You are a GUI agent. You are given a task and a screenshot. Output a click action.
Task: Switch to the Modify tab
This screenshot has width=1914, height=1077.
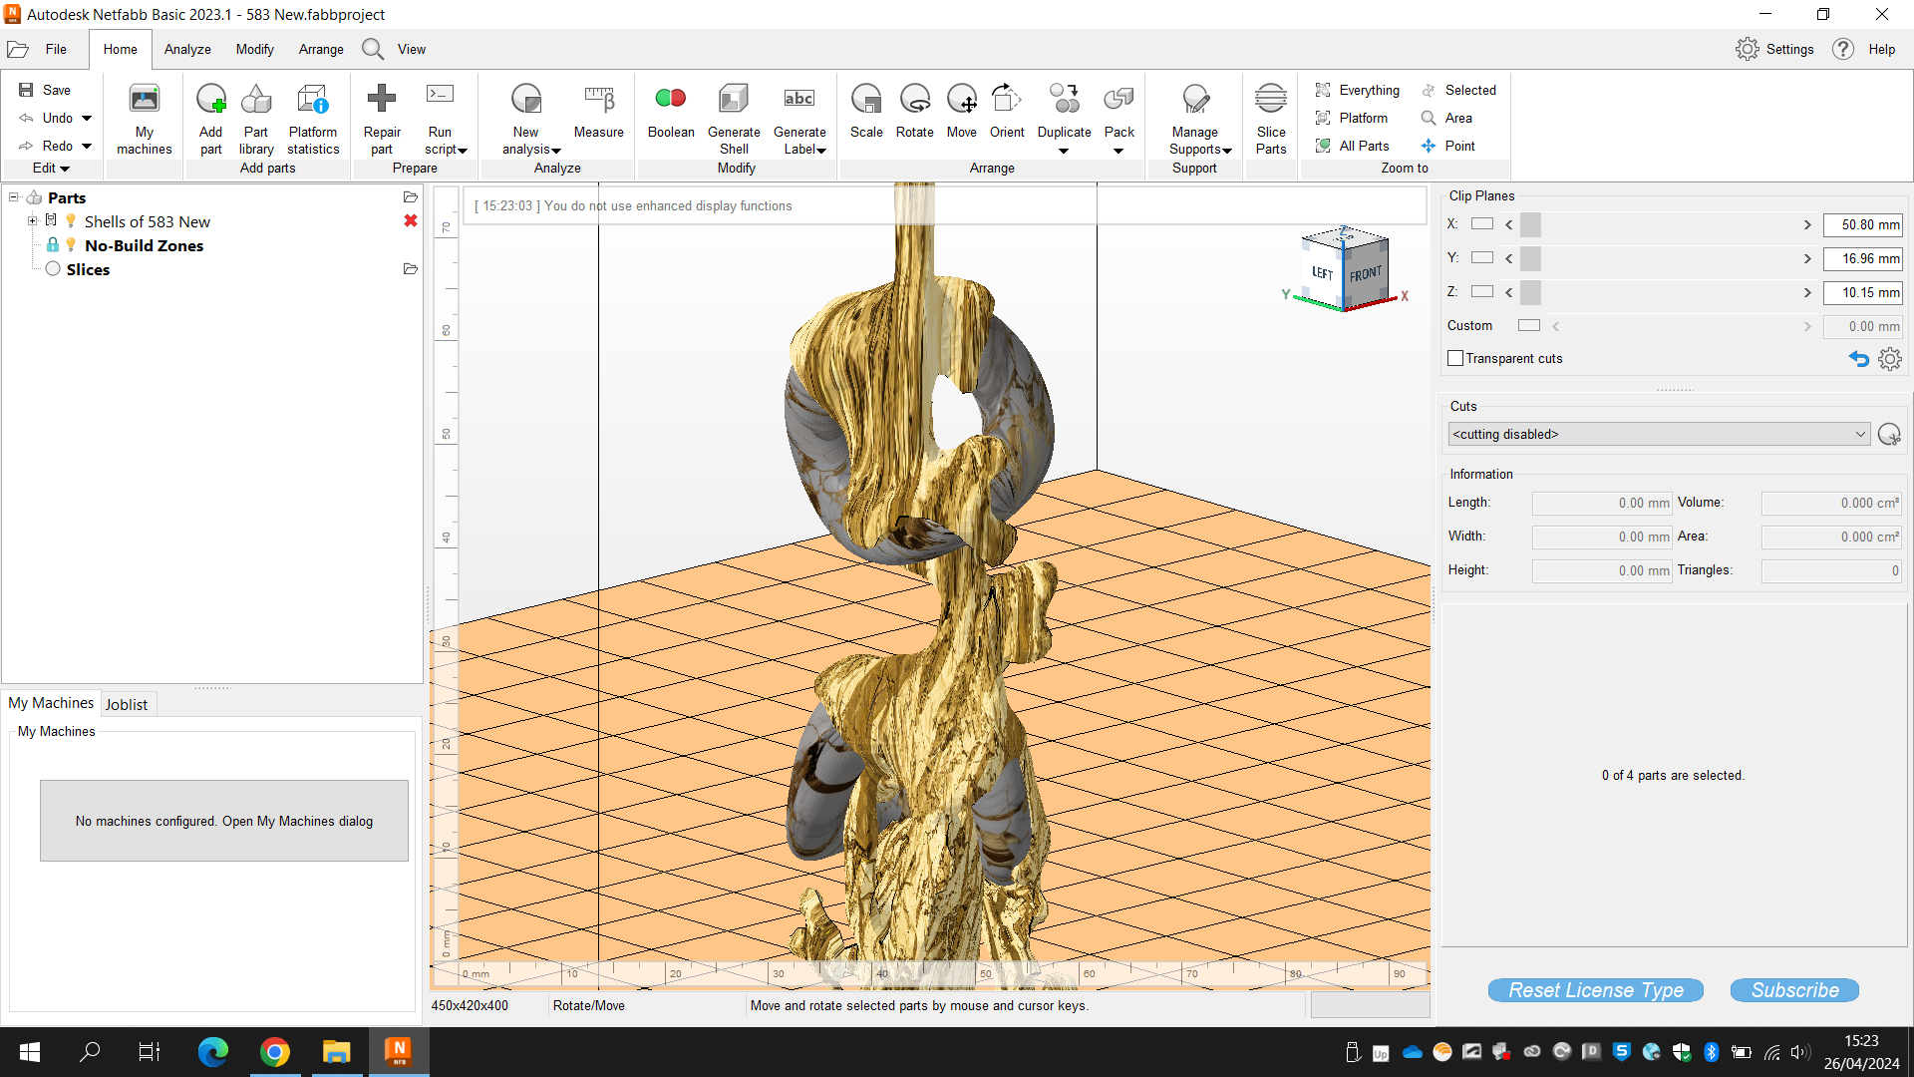[254, 49]
